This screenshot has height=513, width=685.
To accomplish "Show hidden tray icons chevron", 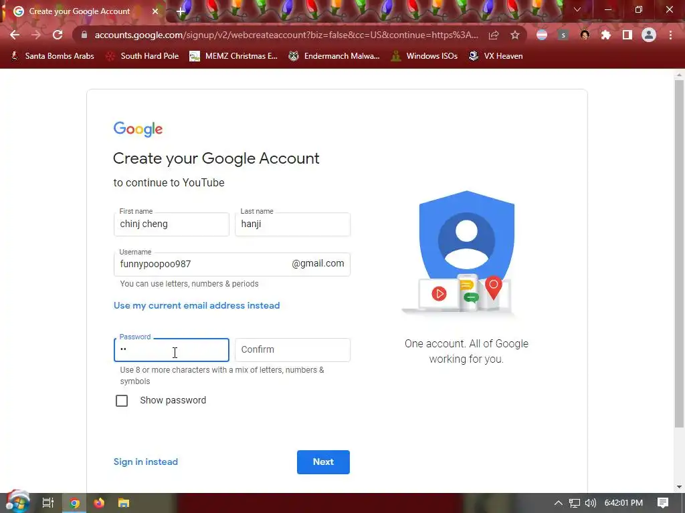I will coord(559,503).
